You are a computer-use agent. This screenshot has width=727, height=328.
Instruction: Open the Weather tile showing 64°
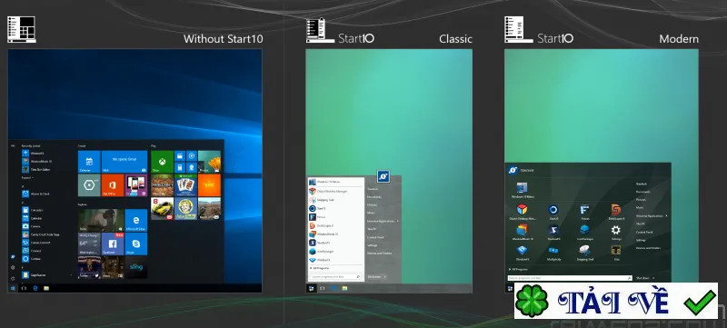point(89,244)
